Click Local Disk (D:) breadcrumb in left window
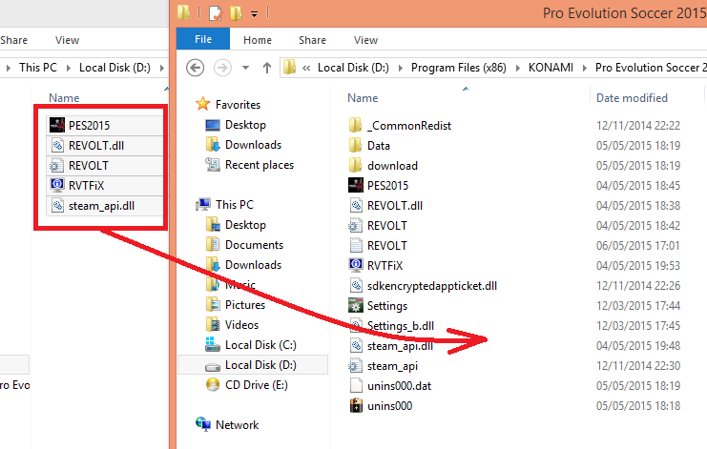707x449 pixels. [114, 68]
